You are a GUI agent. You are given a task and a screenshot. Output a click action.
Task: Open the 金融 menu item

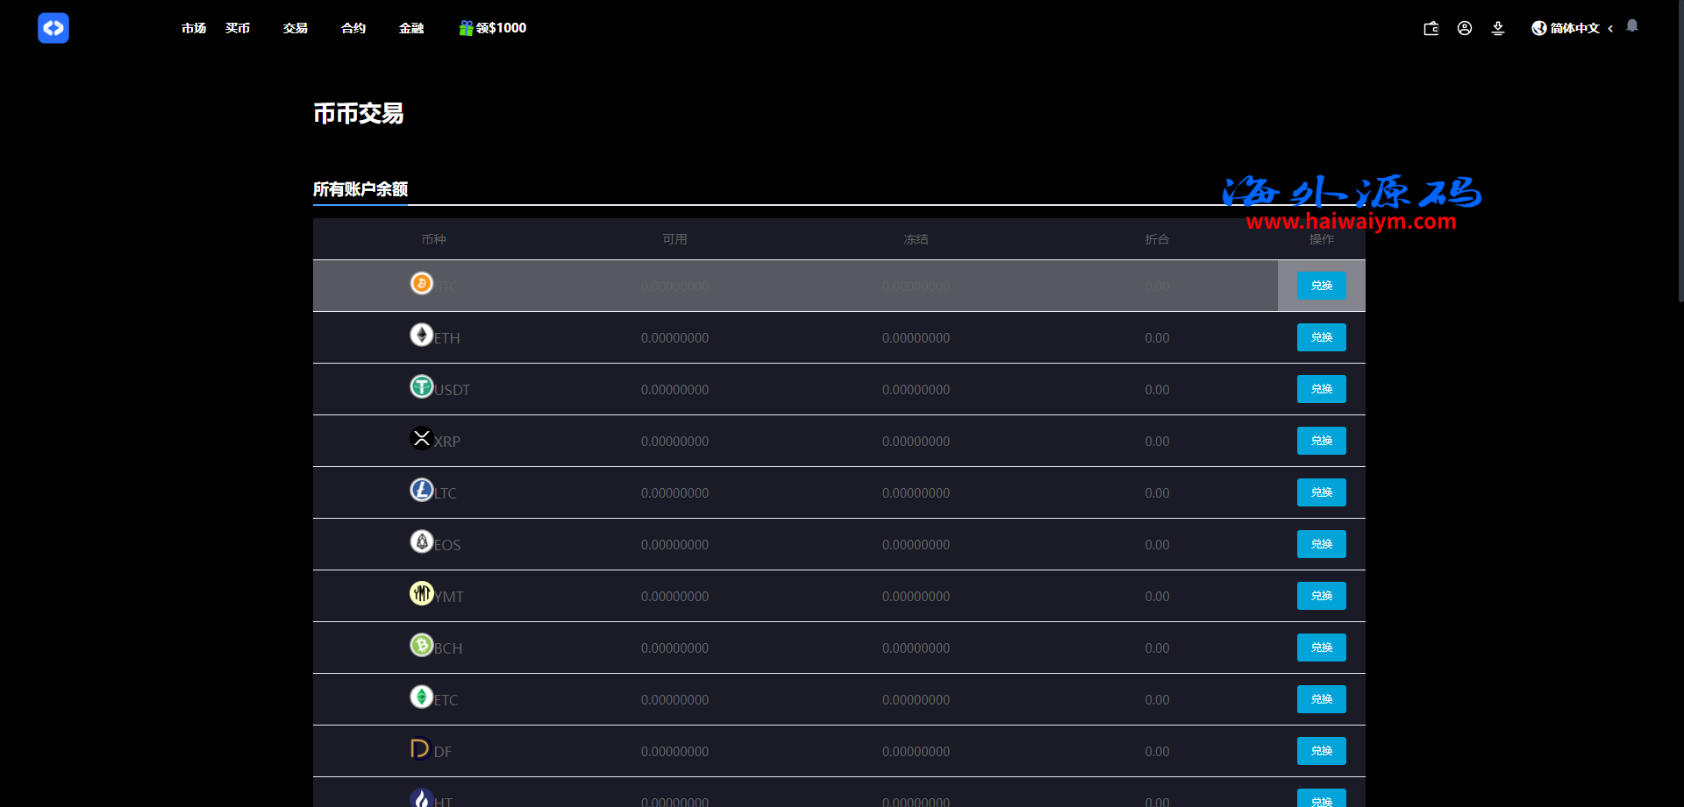click(411, 28)
